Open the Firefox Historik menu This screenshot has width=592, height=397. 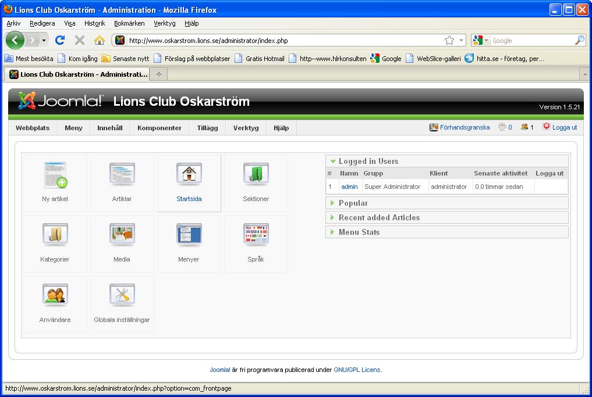click(95, 23)
